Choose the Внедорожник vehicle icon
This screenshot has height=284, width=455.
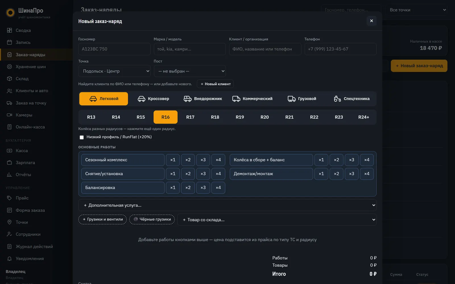[187, 99]
